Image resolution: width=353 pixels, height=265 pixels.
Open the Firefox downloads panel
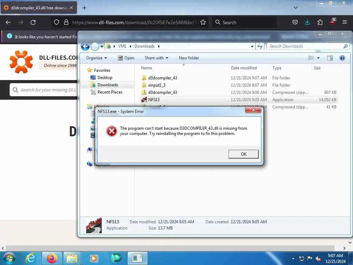pos(307,22)
